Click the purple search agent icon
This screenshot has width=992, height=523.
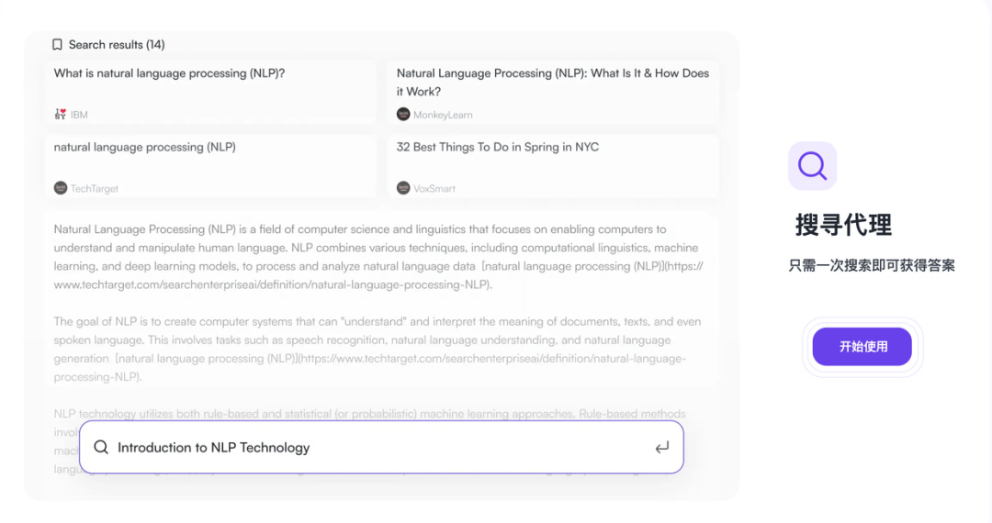tap(812, 166)
